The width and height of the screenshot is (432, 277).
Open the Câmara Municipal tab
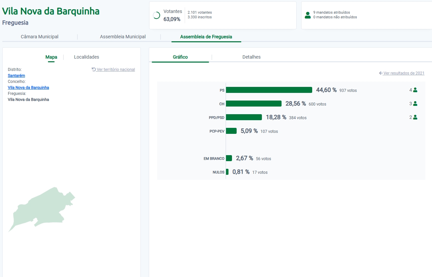point(40,37)
